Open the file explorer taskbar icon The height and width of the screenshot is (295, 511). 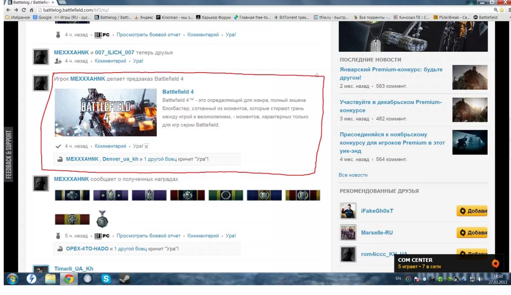coord(50,279)
